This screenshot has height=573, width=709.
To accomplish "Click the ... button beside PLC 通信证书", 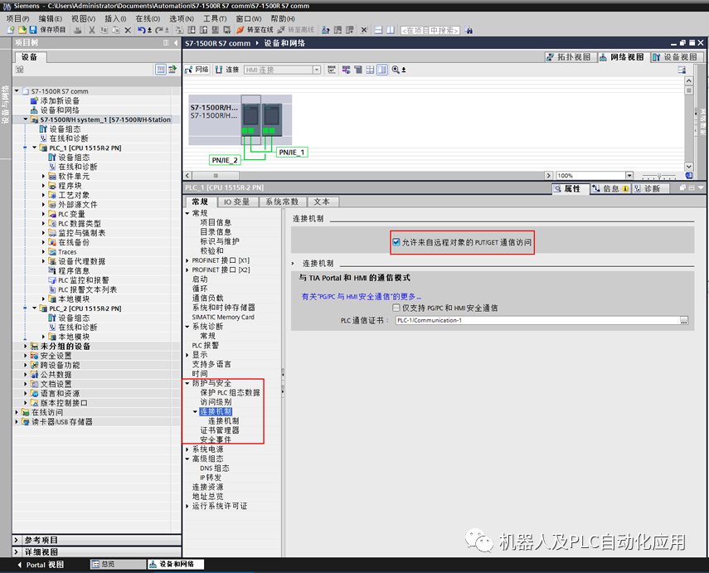I will coord(685,319).
